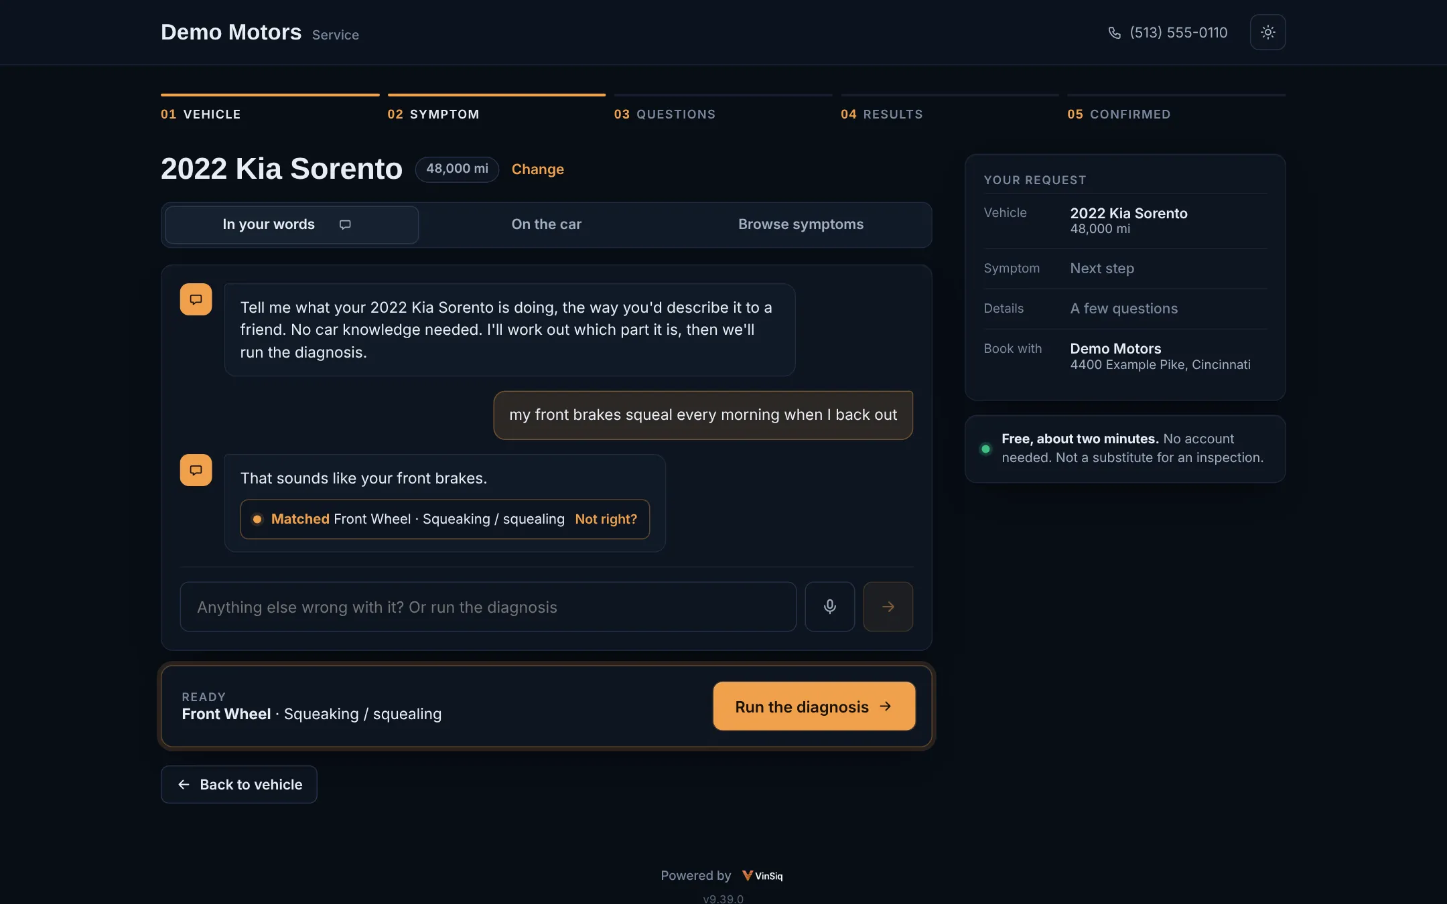Click the orange dot in the Matched chip

[257, 519]
